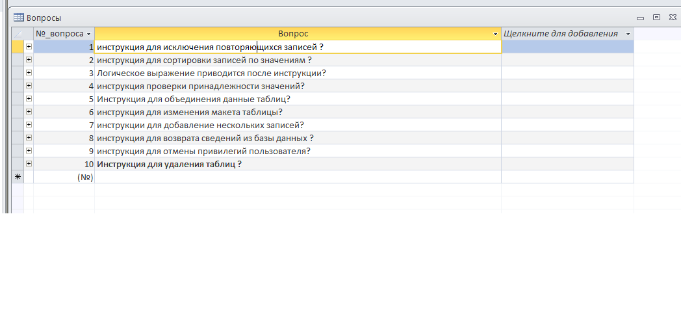Click question number cell 3
Screen dimensions: 681x333
(x=64, y=73)
